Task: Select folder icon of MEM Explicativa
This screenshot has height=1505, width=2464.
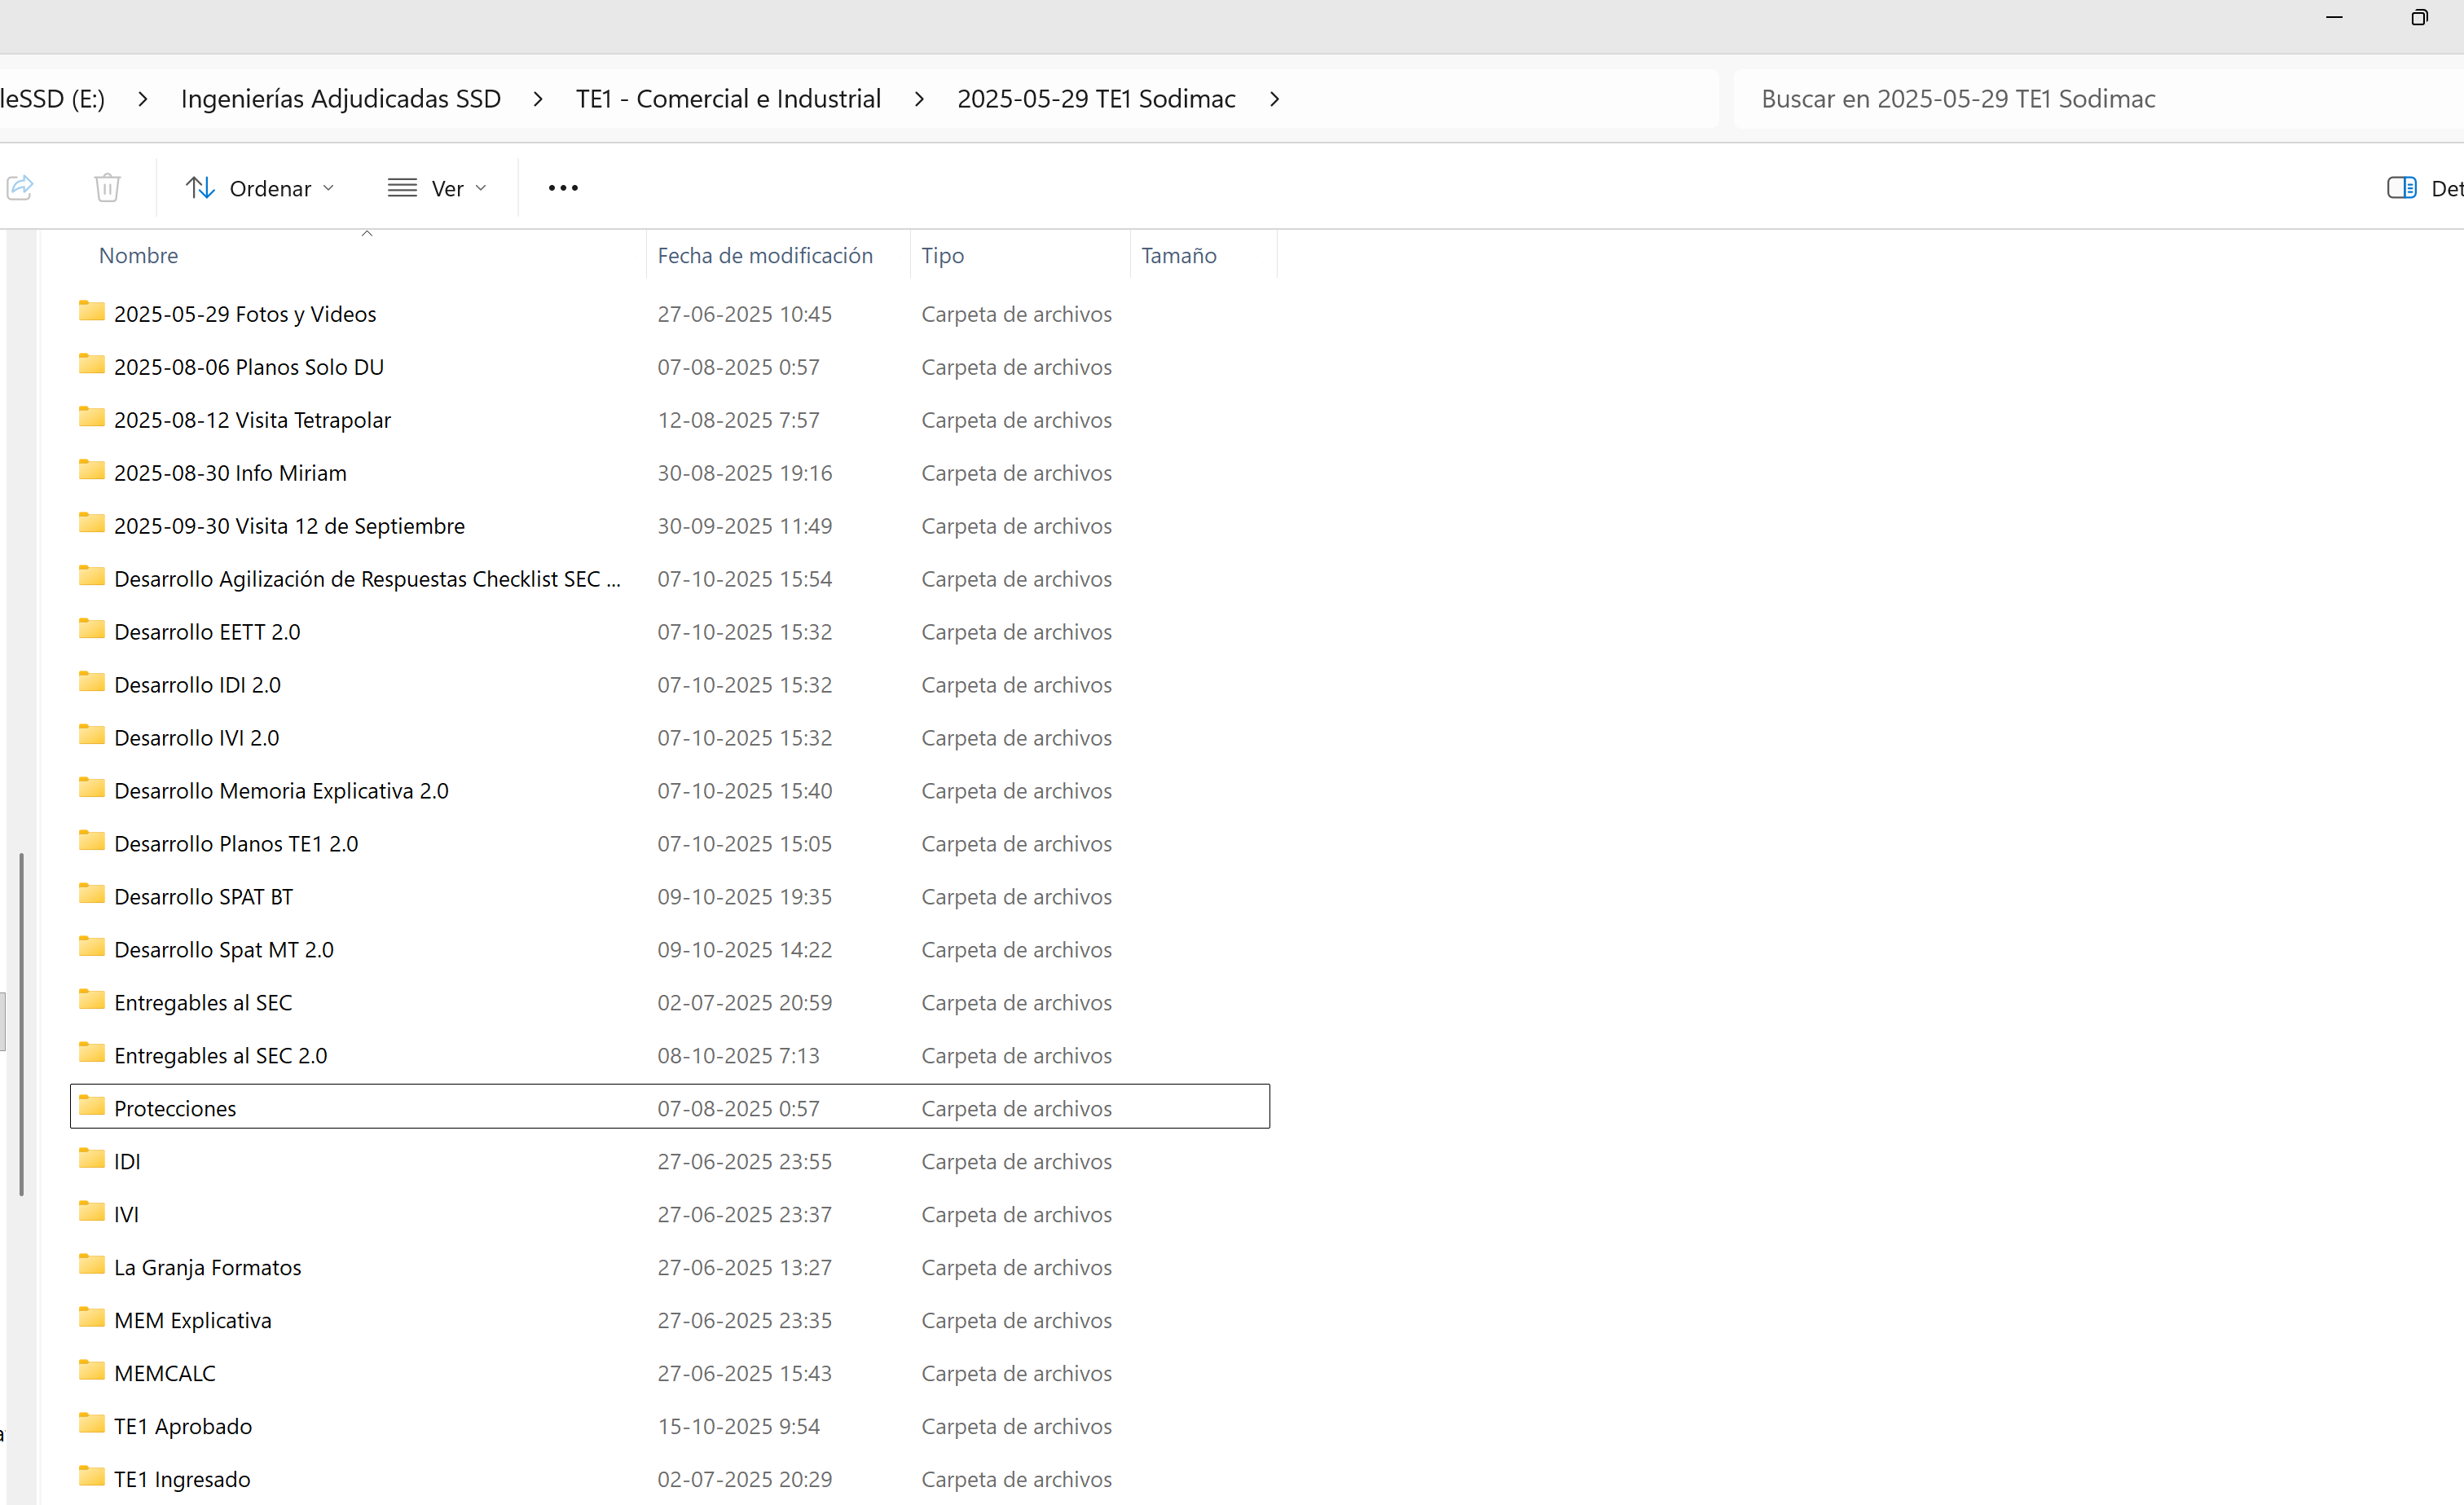Action: [92, 1318]
